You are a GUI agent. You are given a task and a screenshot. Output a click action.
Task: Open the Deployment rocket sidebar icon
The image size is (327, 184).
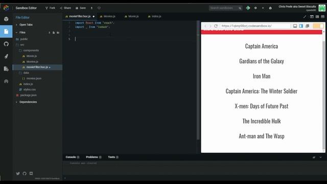(6, 56)
